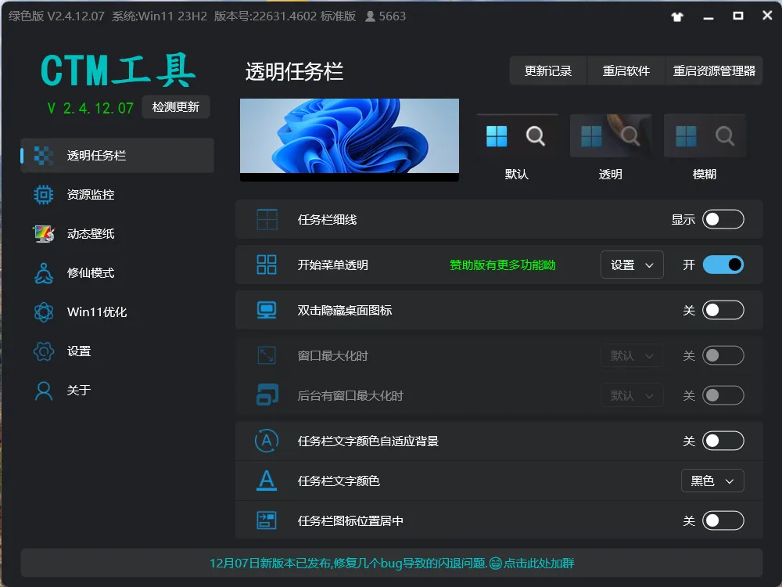Screen dimensions: 782x587
Task: Enable 任务栏文字颜色自适应背景 toggle
Action: tap(723, 441)
